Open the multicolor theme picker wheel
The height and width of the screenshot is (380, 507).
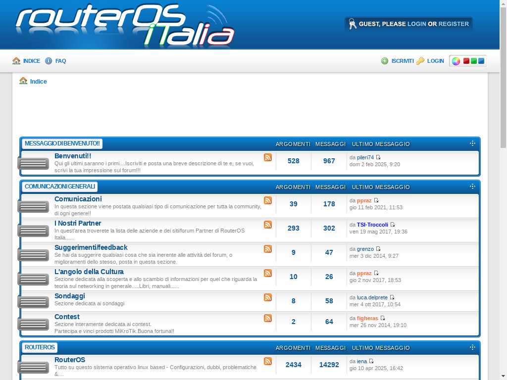point(456,61)
